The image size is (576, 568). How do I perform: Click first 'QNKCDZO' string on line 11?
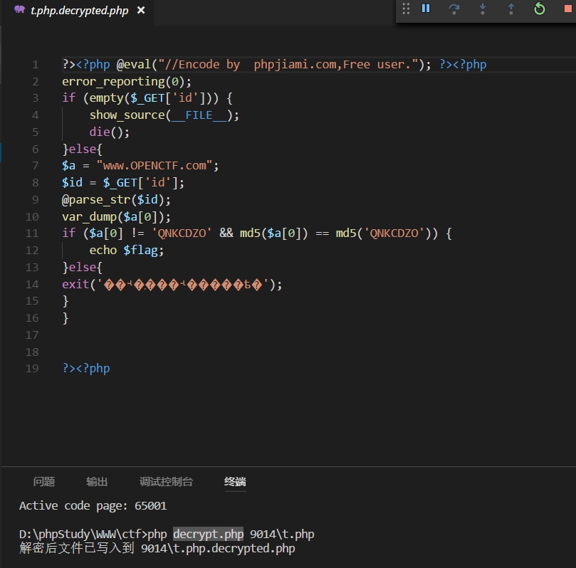[182, 233]
